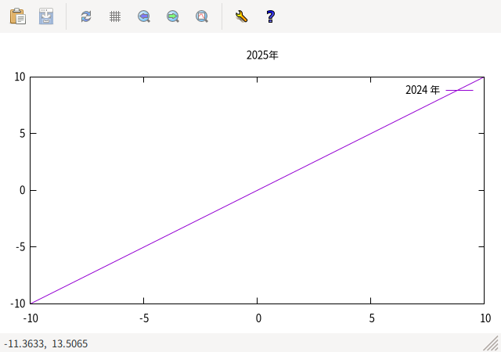Click x-axis tick label '5'

(x=372, y=318)
